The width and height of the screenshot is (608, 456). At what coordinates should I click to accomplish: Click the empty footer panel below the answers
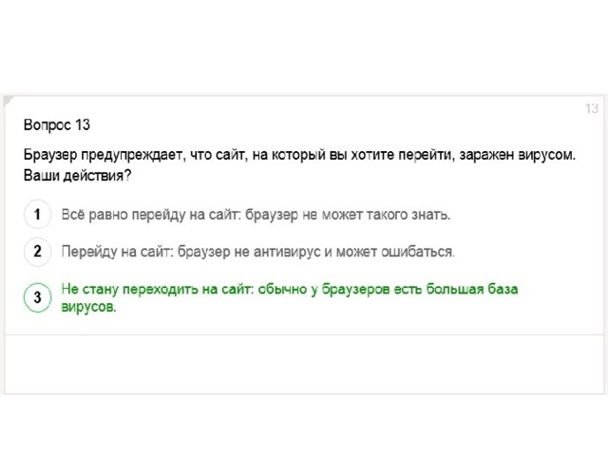point(304,364)
